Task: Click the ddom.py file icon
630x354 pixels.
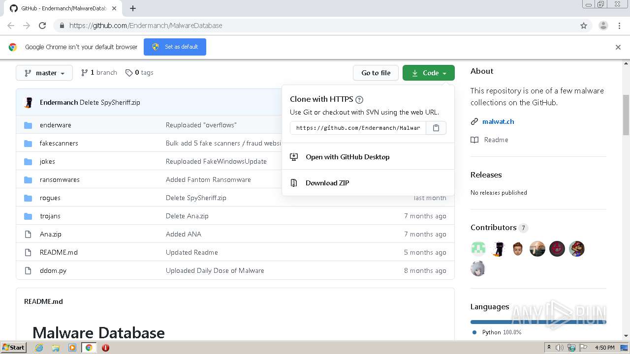Action: (28, 271)
